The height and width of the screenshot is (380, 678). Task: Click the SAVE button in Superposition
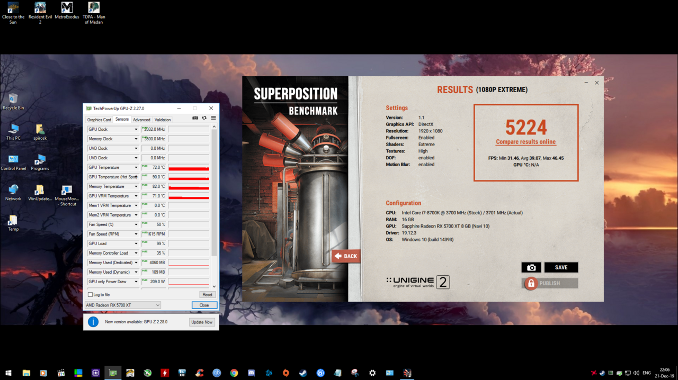point(561,267)
